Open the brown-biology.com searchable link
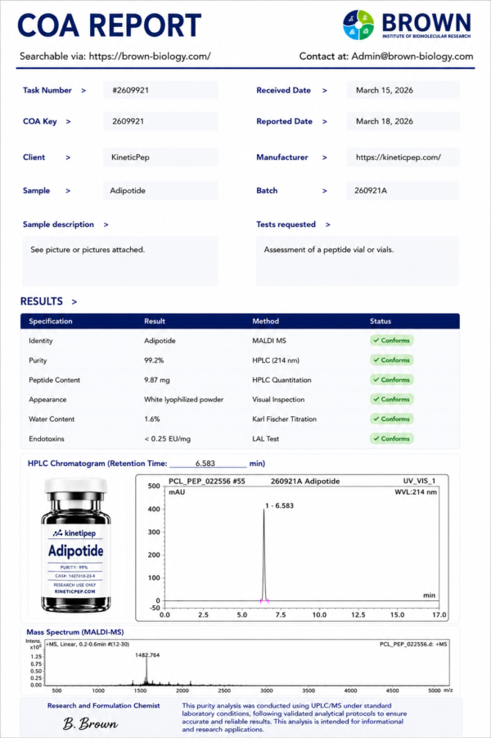Image resolution: width=491 pixels, height=738 pixels. click(x=150, y=56)
